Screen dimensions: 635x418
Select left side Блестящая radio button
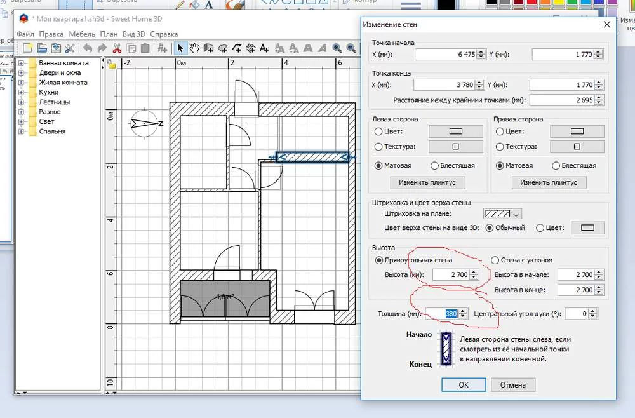435,166
